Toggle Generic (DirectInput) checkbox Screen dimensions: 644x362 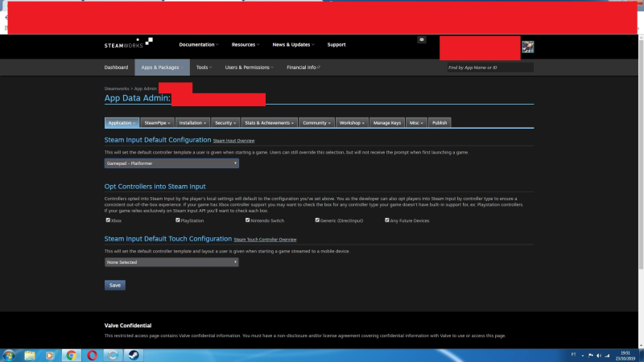point(317,220)
